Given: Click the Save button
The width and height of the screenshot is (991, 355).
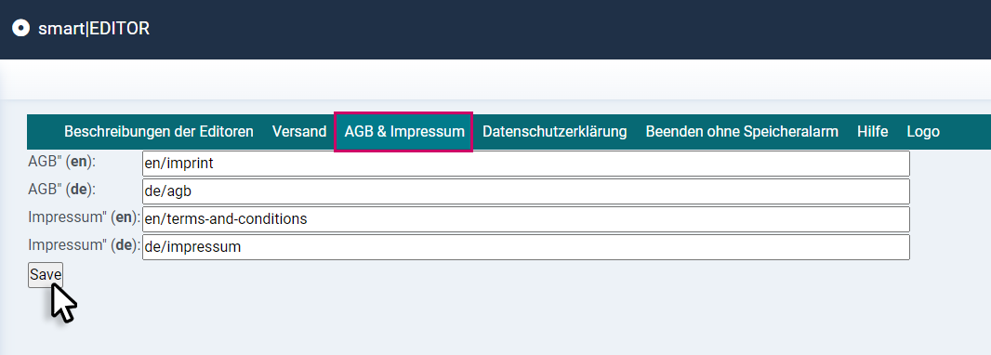Looking at the screenshot, I should [46, 275].
